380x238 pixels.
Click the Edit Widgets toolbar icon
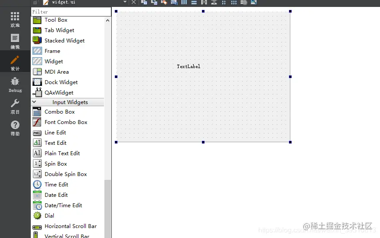tap(144, 2)
